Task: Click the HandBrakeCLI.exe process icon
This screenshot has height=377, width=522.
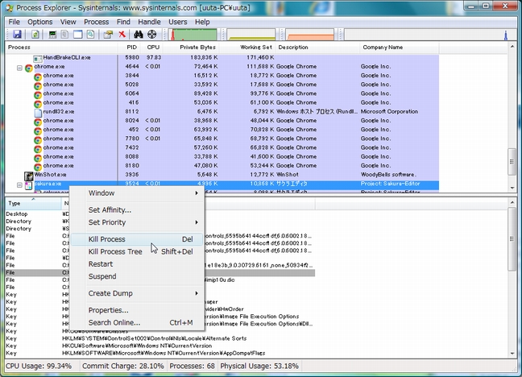Action: (x=38, y=58)
